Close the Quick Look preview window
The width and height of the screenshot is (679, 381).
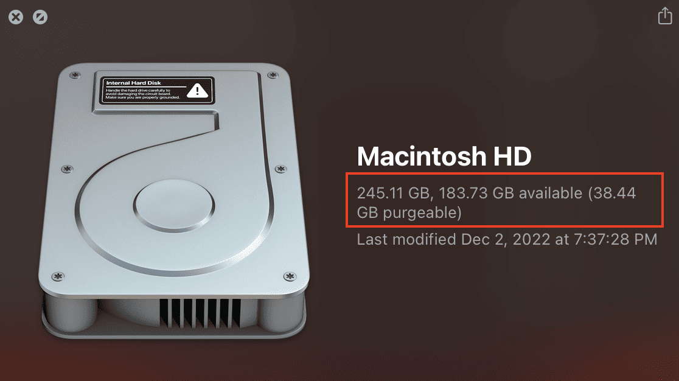pyautogui.click(x=16, y=17)
